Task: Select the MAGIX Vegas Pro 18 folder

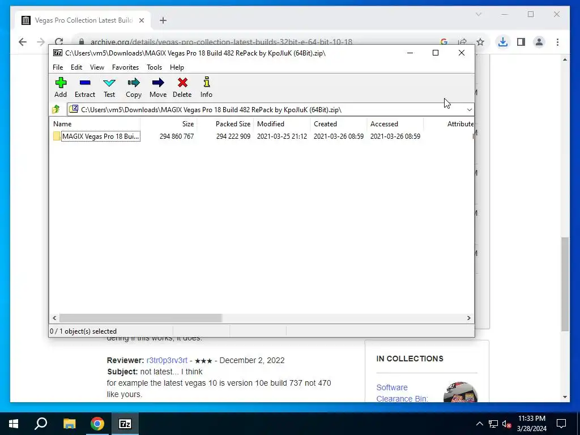Action: 96,136
